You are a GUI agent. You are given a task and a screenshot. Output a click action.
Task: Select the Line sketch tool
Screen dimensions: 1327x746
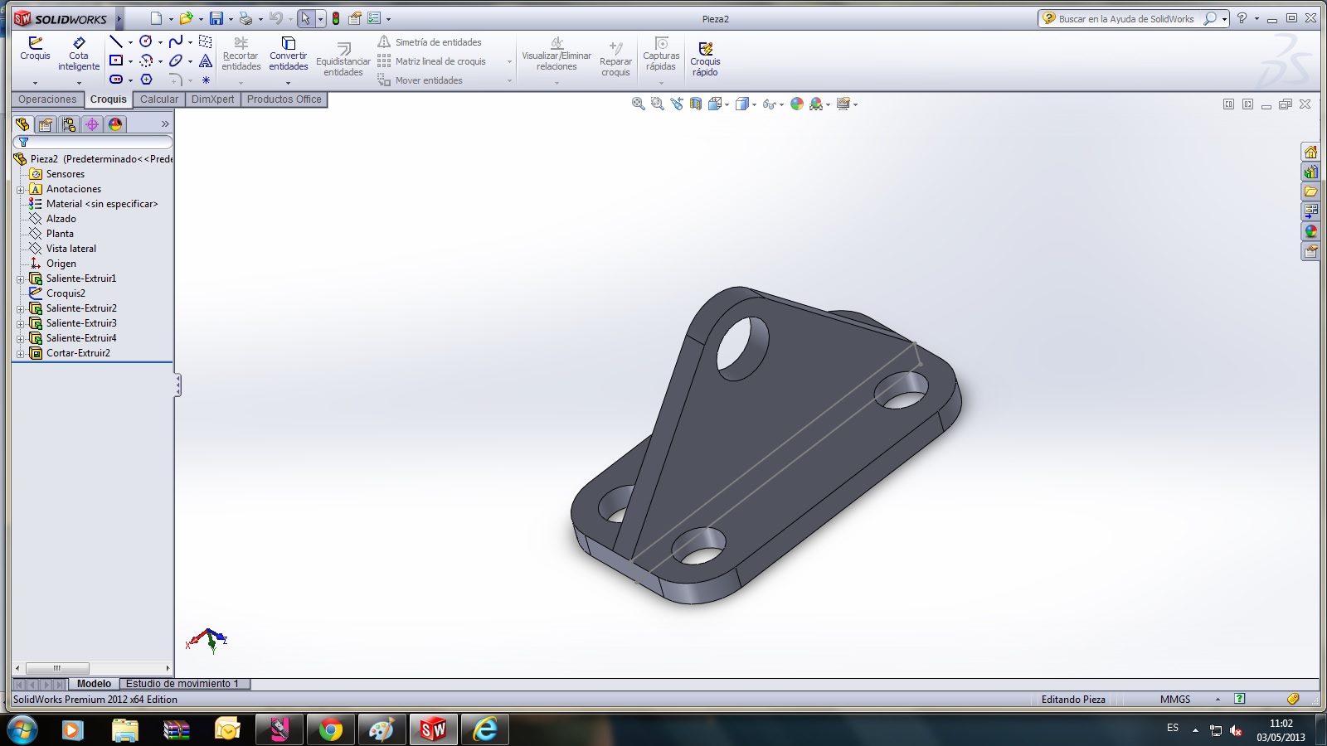116,41
